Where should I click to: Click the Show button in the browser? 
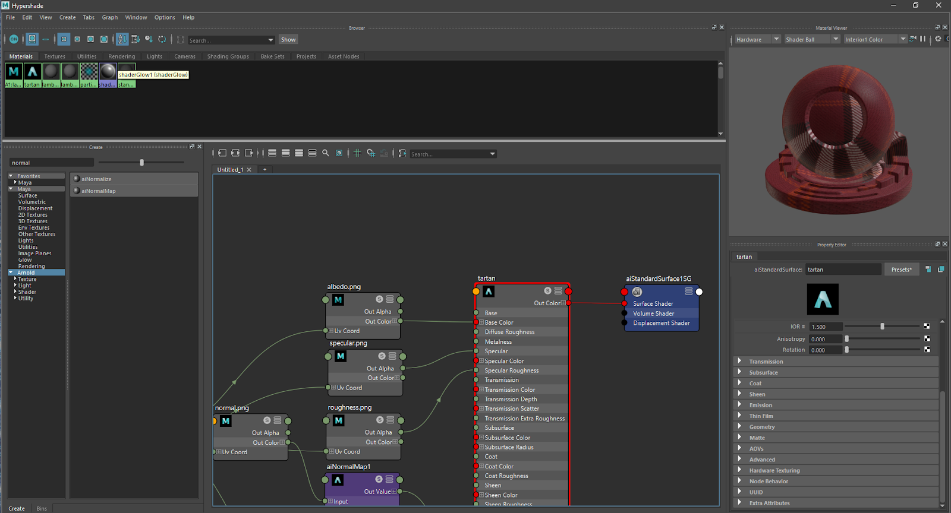(288, 40)
